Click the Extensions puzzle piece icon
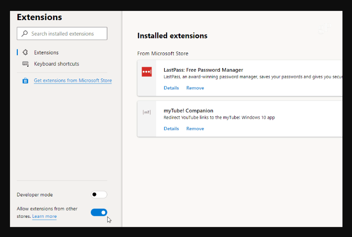 (x=25, y=53)
